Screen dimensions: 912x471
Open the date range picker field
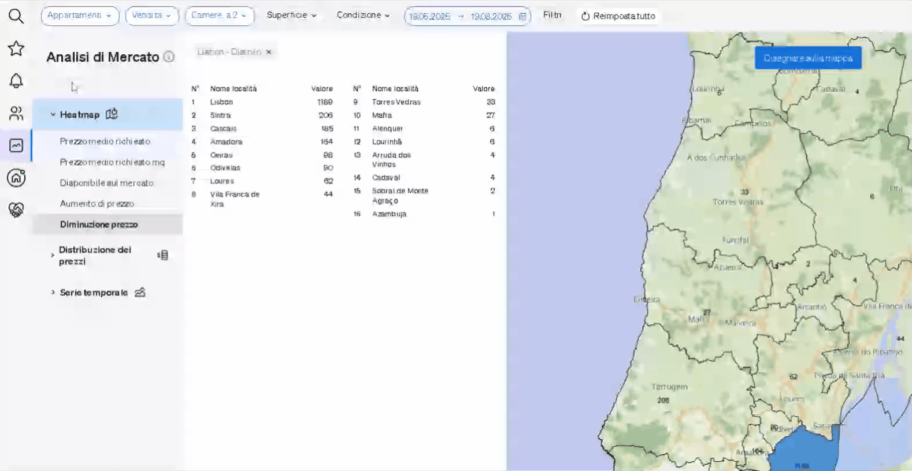coord(467,16)
